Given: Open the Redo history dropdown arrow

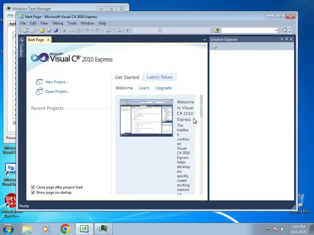Looking at the screenshot, I should [103, 30].
